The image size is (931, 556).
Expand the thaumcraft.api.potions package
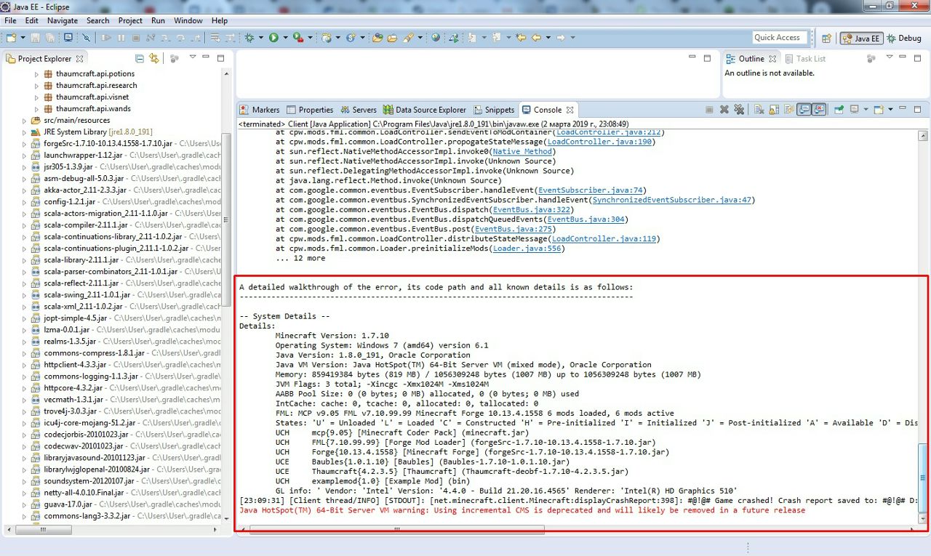click(x=38, y=74)
